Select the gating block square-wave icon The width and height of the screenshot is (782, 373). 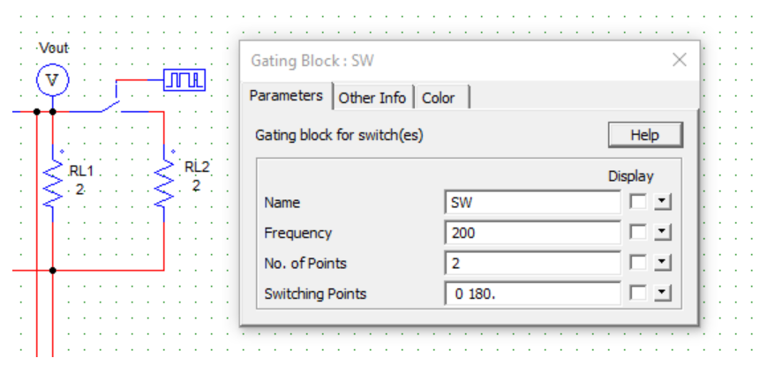(184, 80)
